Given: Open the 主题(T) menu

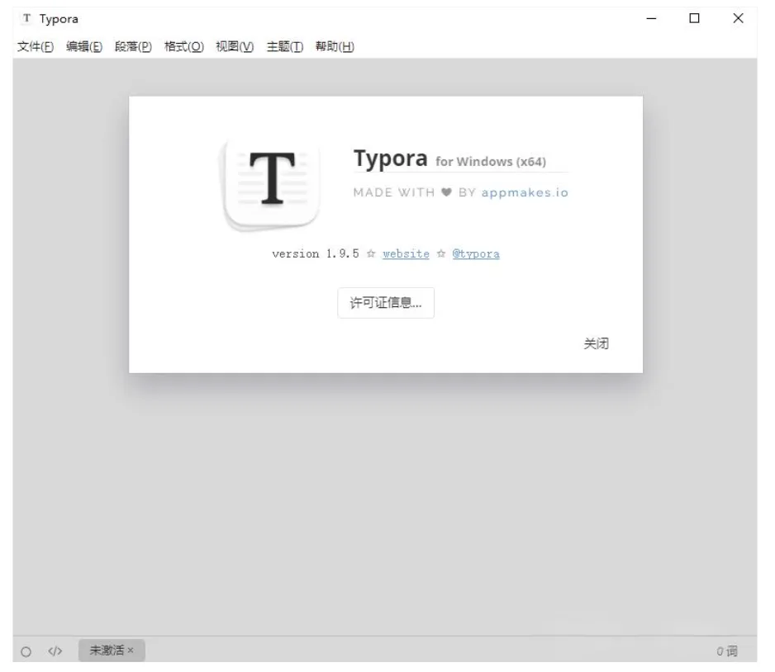Looking at the screenshot, I should tap(285, 46).
